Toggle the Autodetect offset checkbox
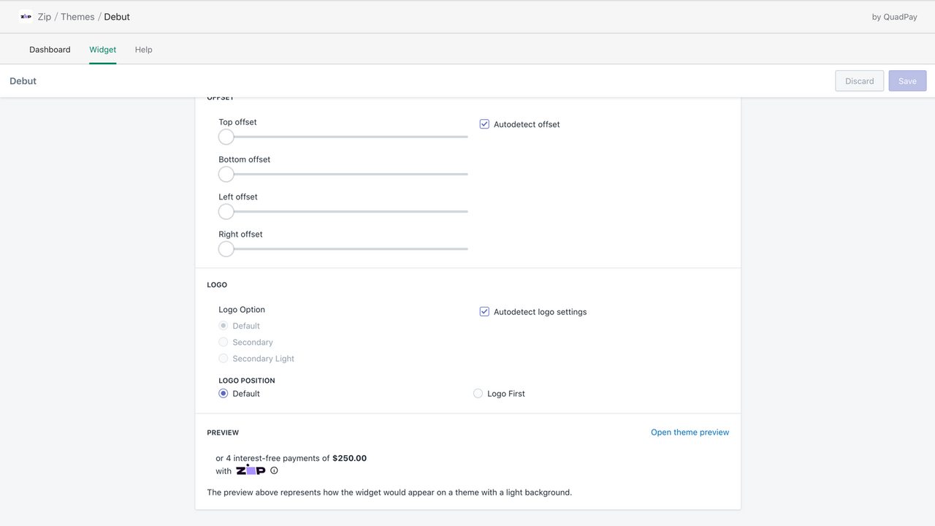This screenshot has height=526, width=935. (x=484, y=124)
